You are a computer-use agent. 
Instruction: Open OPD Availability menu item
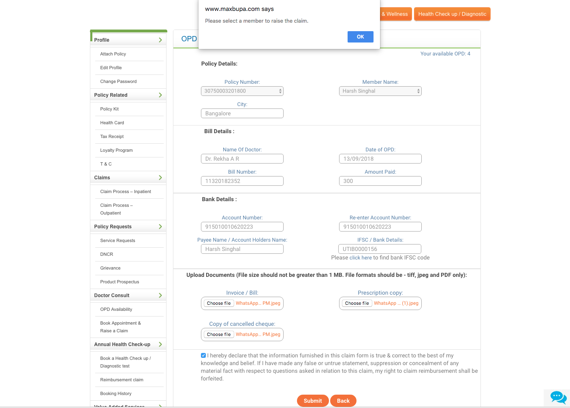click(x=116, y=309)
